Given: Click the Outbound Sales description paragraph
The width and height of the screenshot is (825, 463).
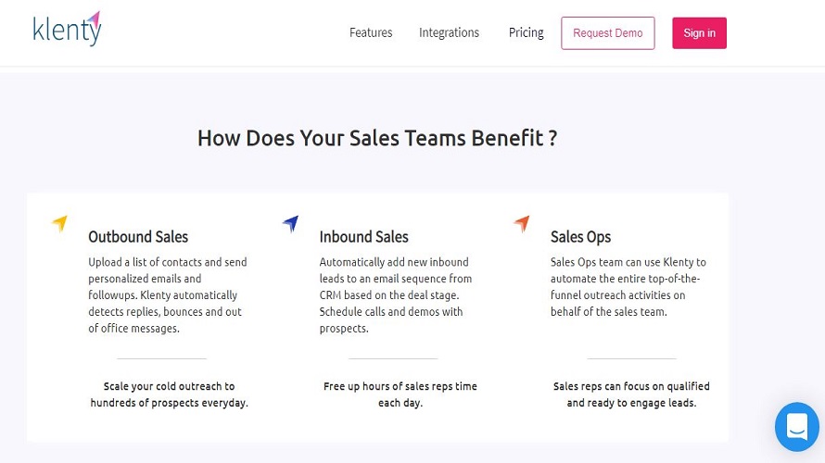Looking at the screenshot, I should (x=168, y=294).
